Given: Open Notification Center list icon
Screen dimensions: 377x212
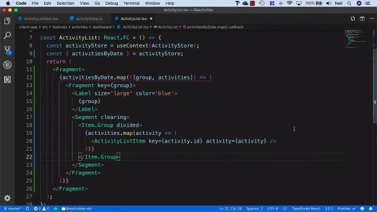Looking at the screenshot, I should click(368, 3).
